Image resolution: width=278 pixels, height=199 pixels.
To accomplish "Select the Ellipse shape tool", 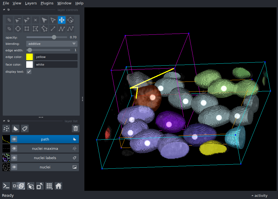I will [x=18, y=29].
